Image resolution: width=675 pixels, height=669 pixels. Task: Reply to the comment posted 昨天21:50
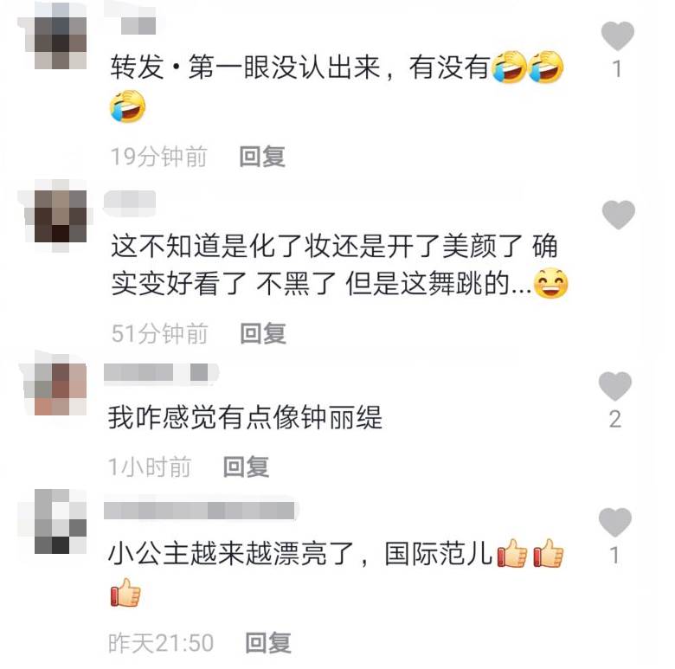[x=267, y=643]
